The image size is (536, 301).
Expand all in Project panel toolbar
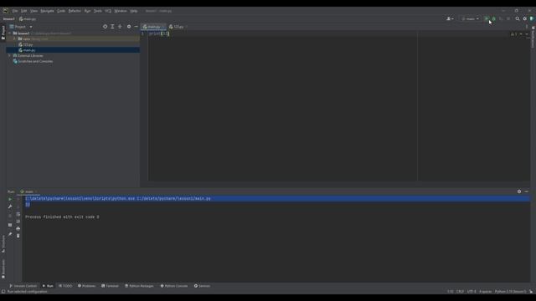click(x=112, y=27)
